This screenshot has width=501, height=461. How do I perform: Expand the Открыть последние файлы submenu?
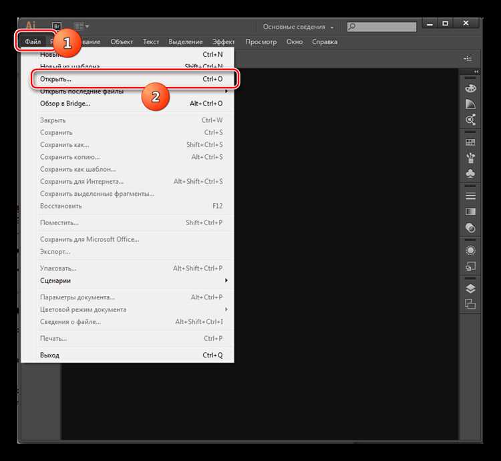click(128, 92)
